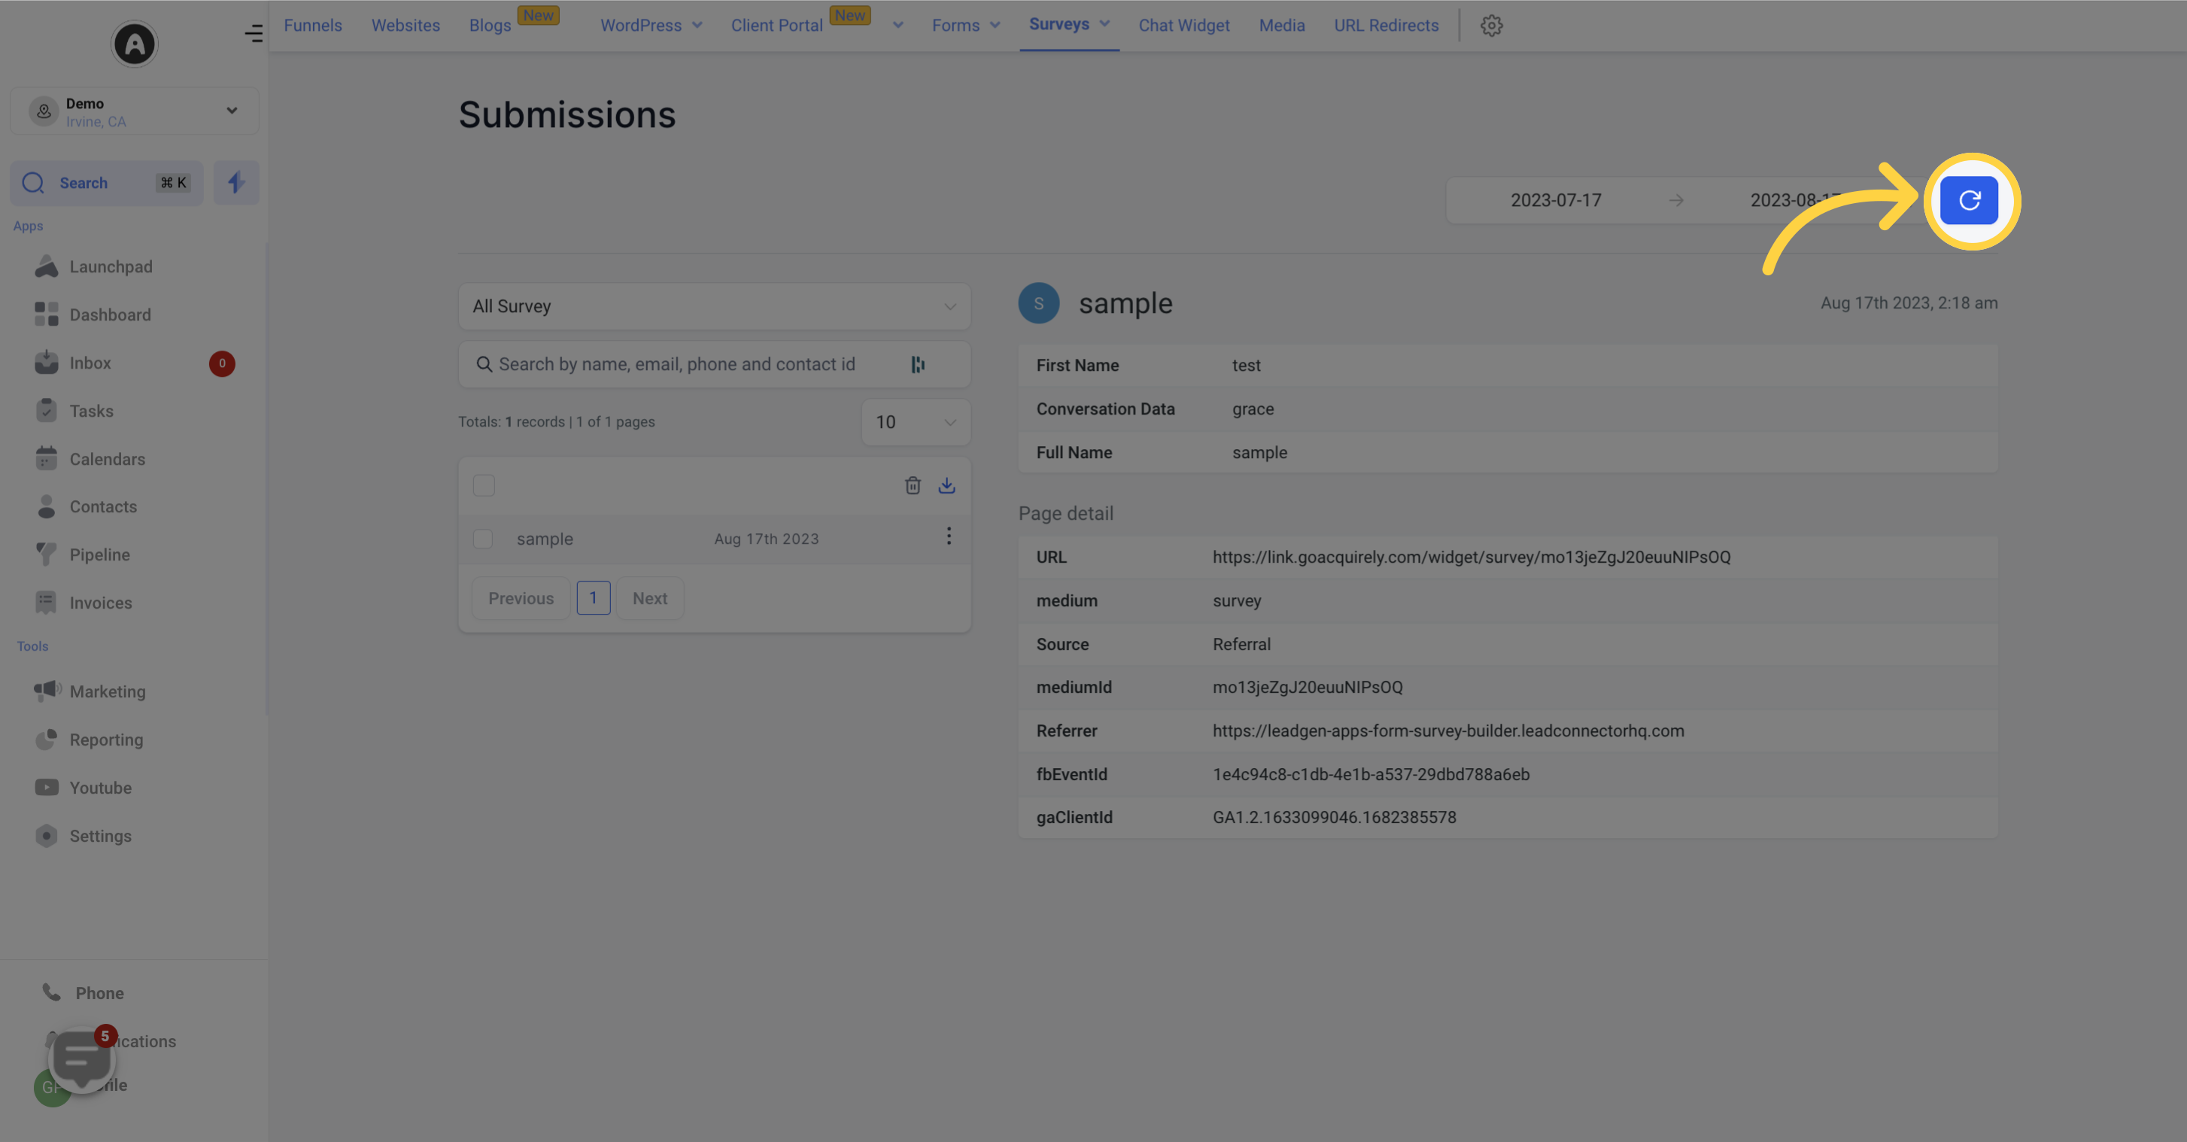Click the sample contact avatar
The image size is (2187, 1142).
1038,303
